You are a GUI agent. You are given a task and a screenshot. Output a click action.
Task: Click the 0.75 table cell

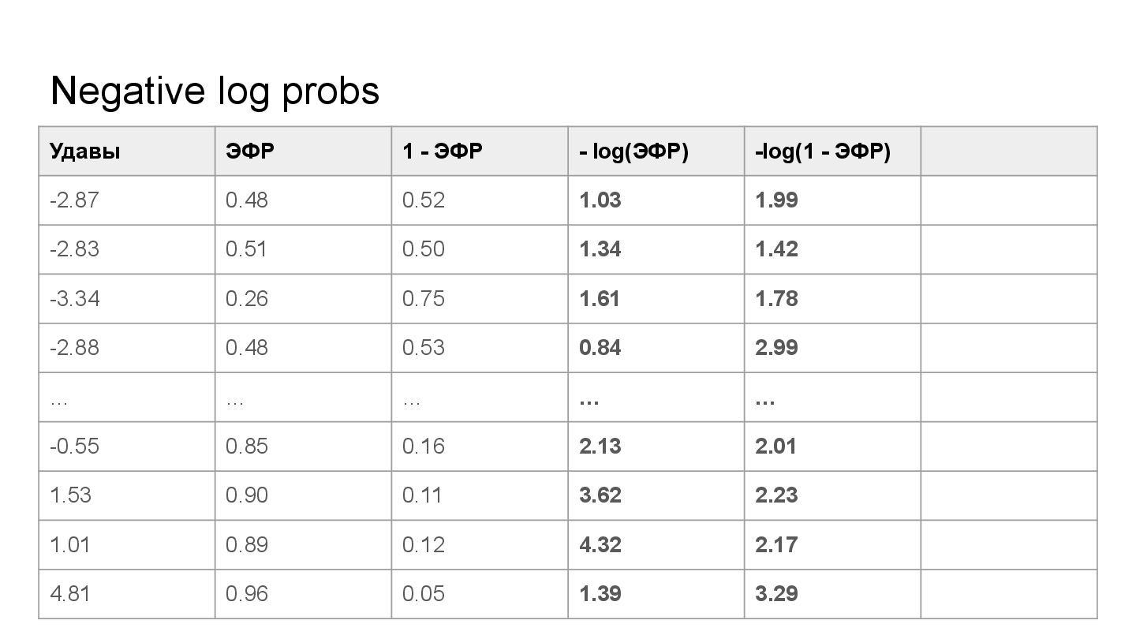[424, 299]
